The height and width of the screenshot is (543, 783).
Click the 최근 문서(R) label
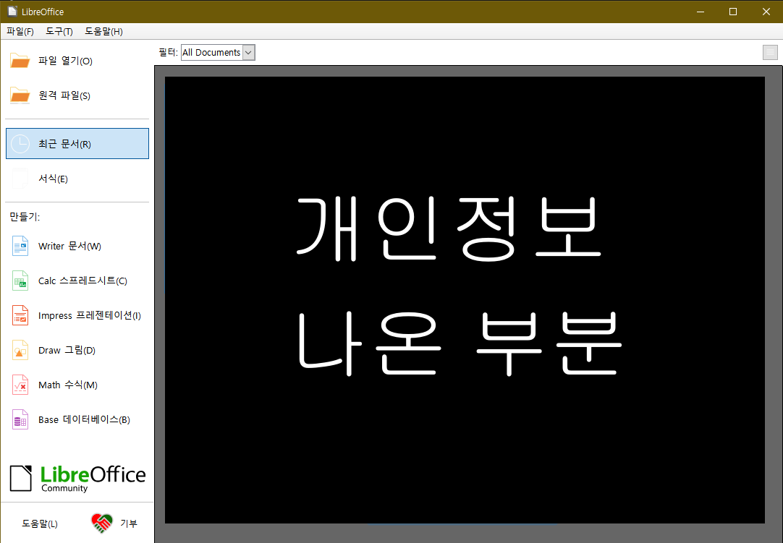[x=64, y=144]
